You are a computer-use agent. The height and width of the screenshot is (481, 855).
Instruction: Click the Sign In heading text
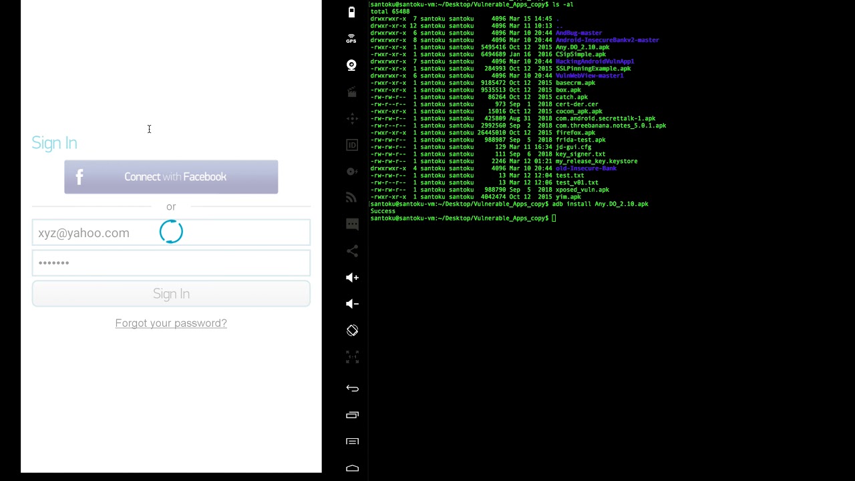(x=54, y=143)
